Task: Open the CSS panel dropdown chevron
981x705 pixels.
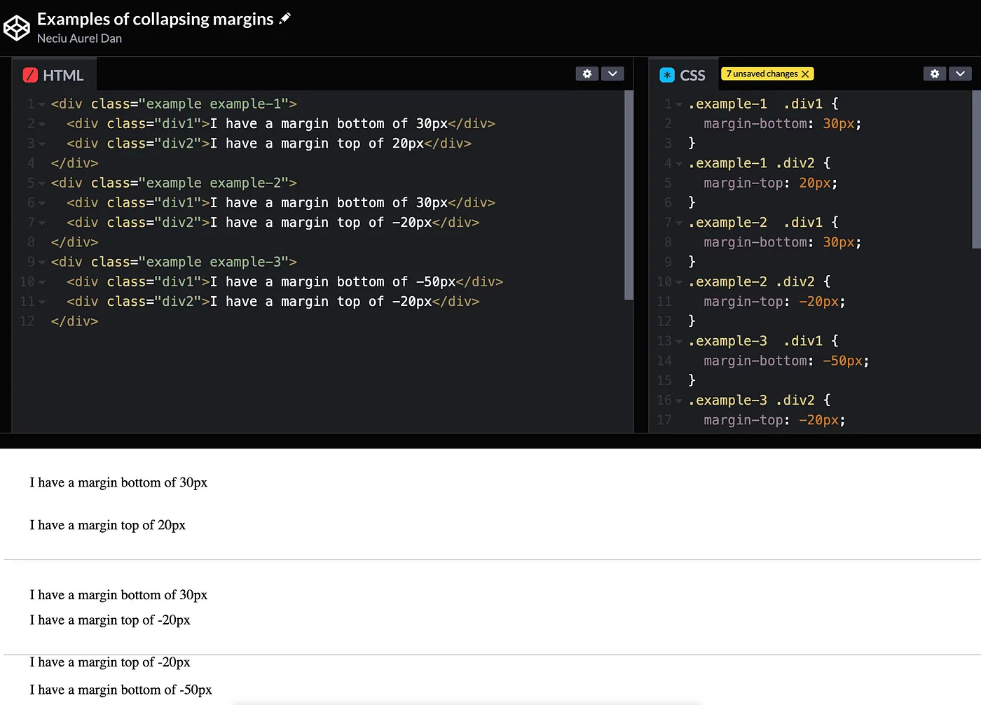Action: tap(960, 74)
